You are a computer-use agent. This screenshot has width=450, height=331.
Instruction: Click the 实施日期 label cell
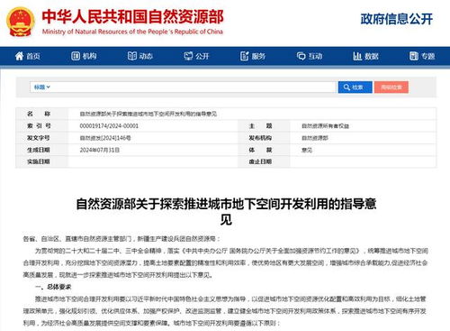(41, 161)
